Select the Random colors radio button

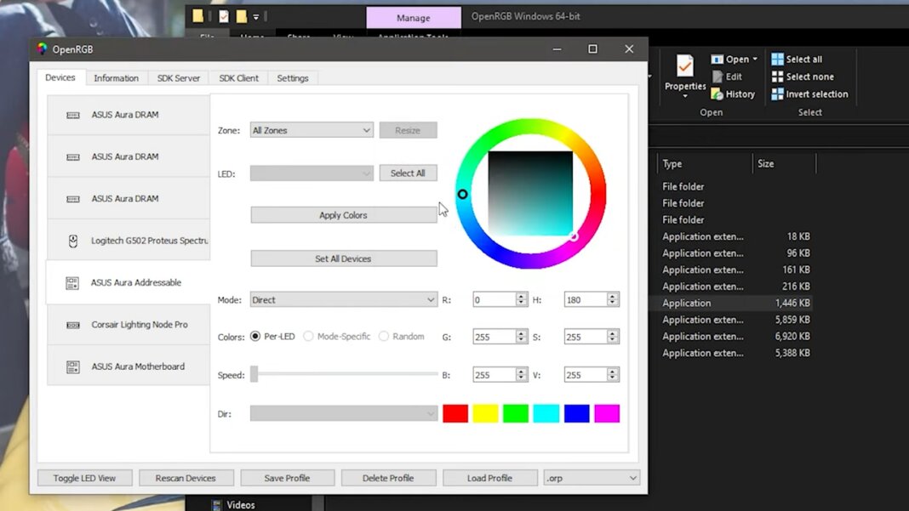point(384,337)
